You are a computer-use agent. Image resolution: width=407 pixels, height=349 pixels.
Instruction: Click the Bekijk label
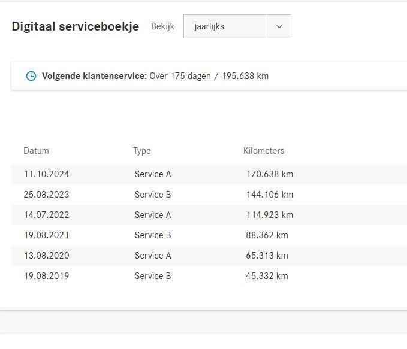click(x=162, y=26)
